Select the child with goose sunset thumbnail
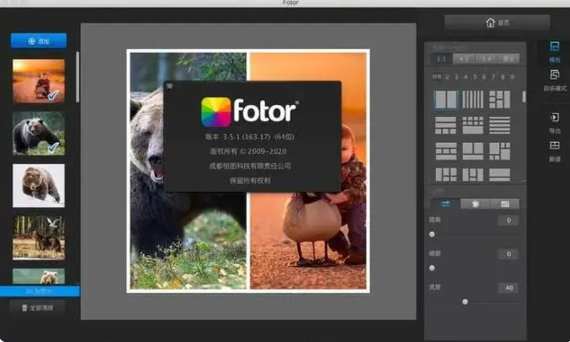570x342 pixels. pyautogui.click(x=38, y=81)
